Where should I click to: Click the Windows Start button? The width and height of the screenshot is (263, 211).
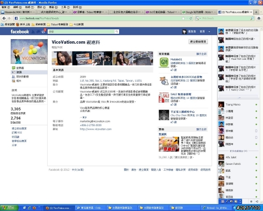[9, 208]
